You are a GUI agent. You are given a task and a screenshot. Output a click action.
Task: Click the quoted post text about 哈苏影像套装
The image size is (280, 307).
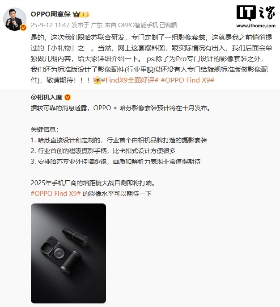[120, 108]
